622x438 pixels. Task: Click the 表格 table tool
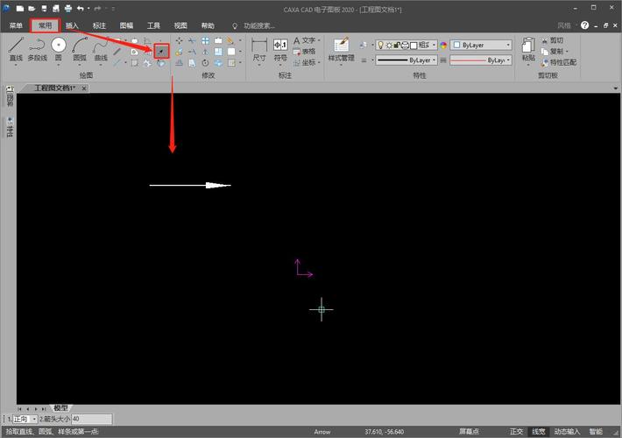[304, 52]
